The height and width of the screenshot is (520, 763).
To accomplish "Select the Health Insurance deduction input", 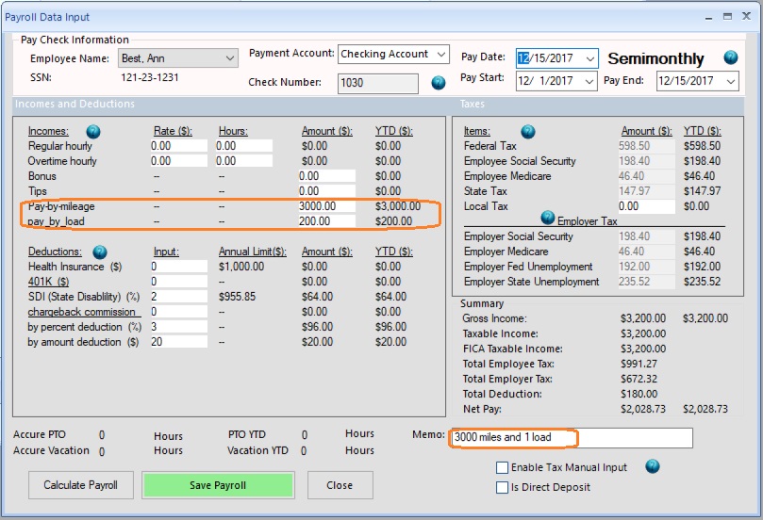I will pos(179,267).
